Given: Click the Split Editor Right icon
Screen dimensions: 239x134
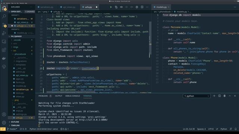Looking at the screenshot, I should click(142, 7).
